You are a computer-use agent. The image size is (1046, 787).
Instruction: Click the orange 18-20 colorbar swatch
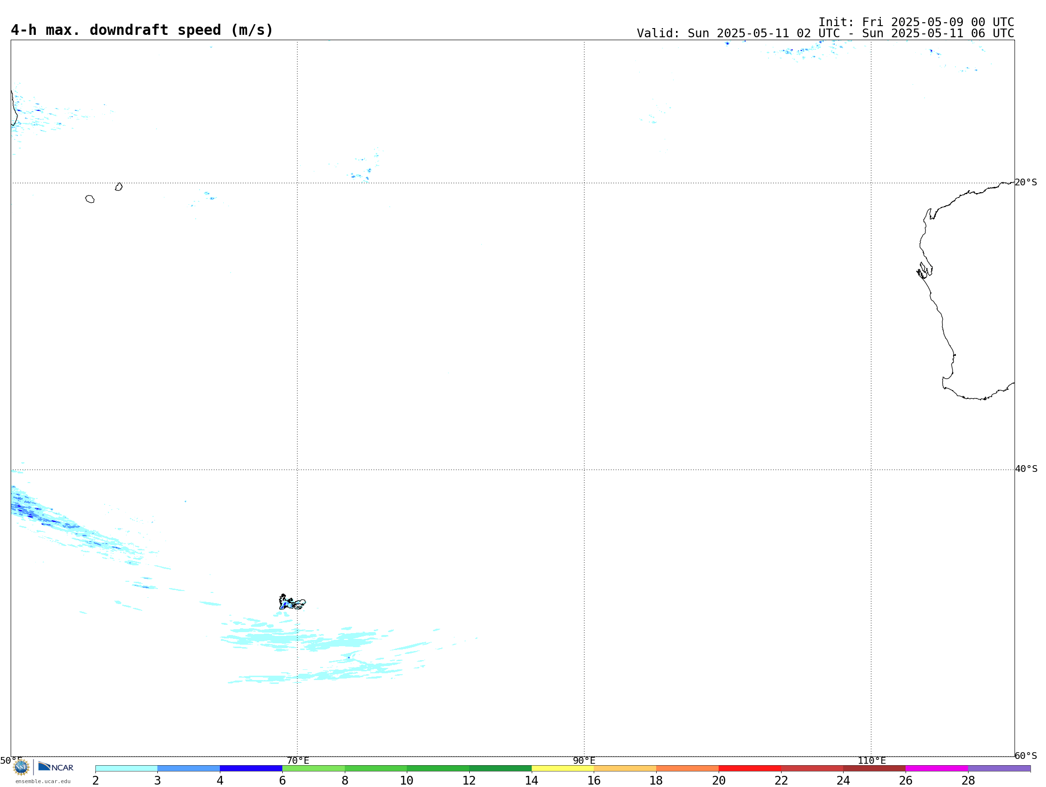click(x=687, y=768)
